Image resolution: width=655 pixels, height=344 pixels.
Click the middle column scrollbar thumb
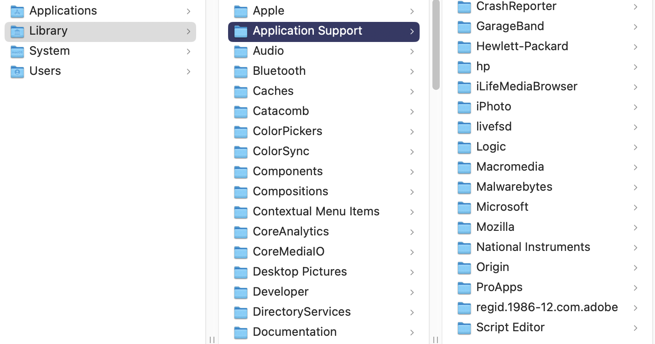436,45
